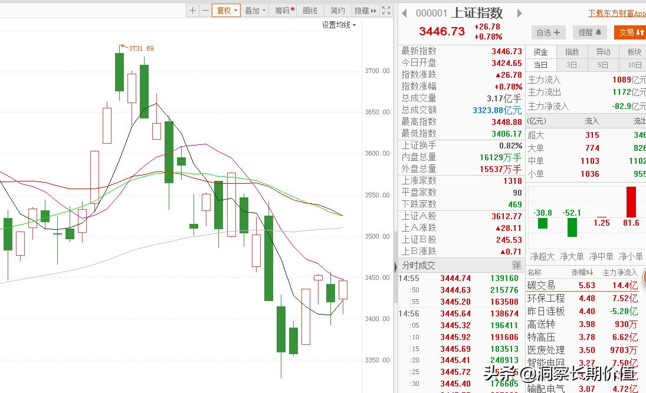Switch to 简约 simple mode

[x=338, y=11]
